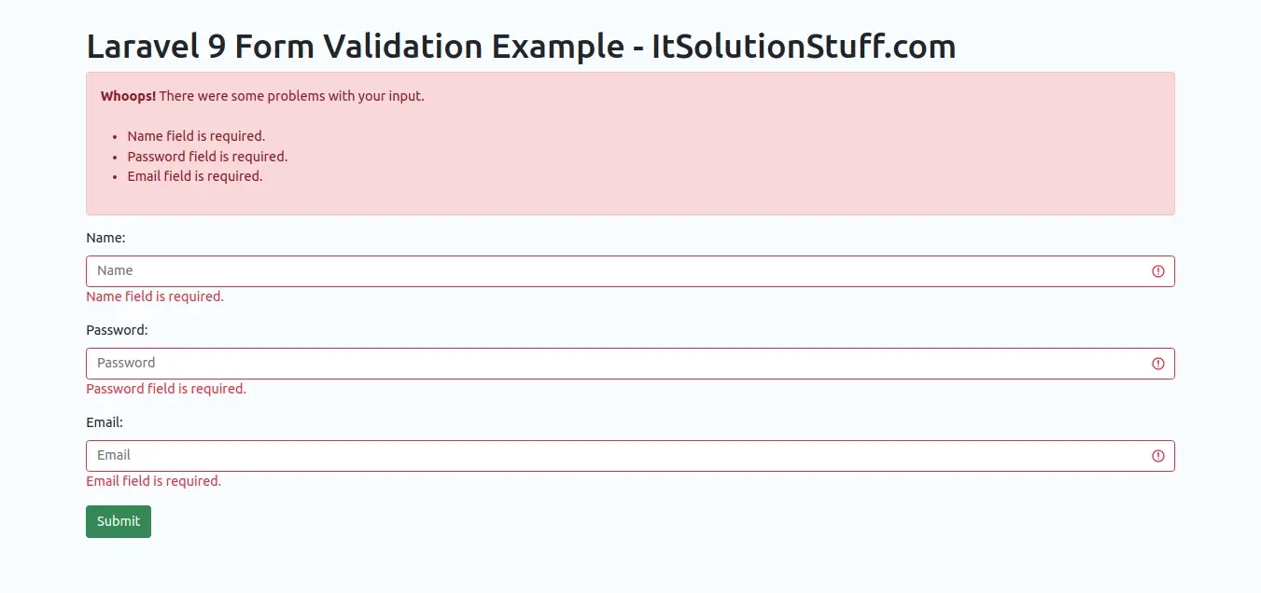Click the "Password:" field label

tap(117, 330)
